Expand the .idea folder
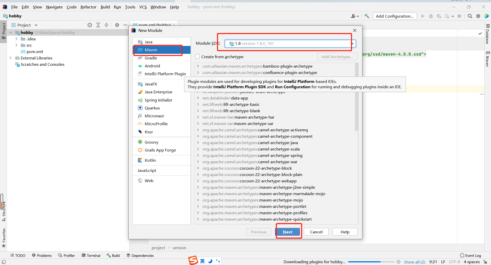This screenshot has height=265, width=491. point(16,39)
